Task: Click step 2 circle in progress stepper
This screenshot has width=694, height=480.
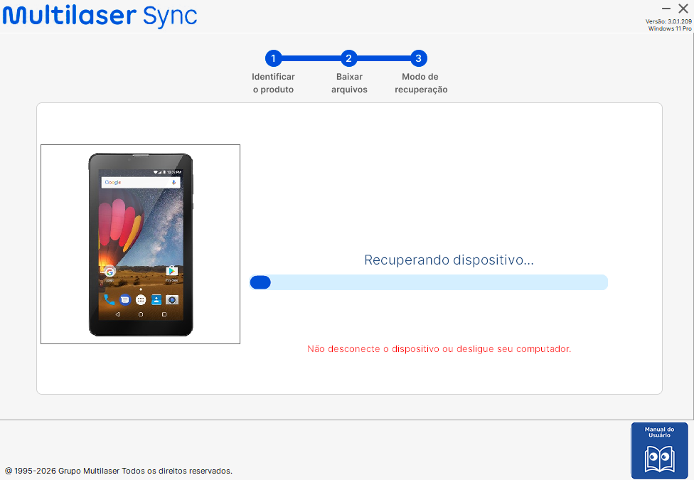Action: click(348, 58)
